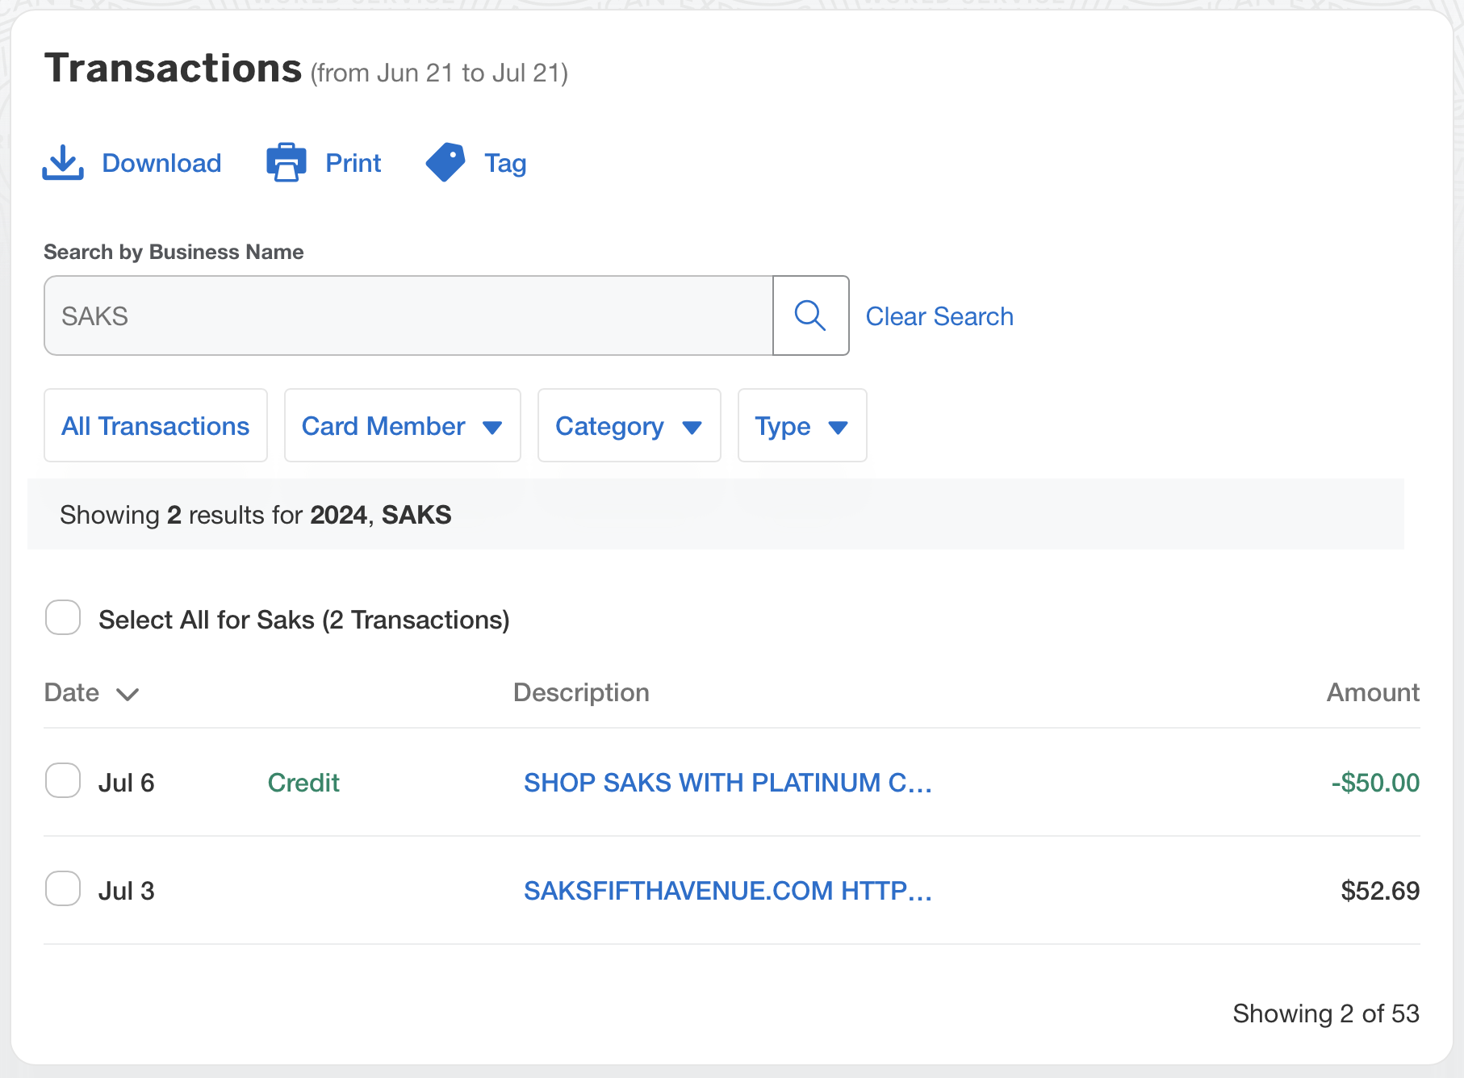
Task: Open SAKSFIFTHAVENUE.COM transaction details
Action: coord(728,891)
